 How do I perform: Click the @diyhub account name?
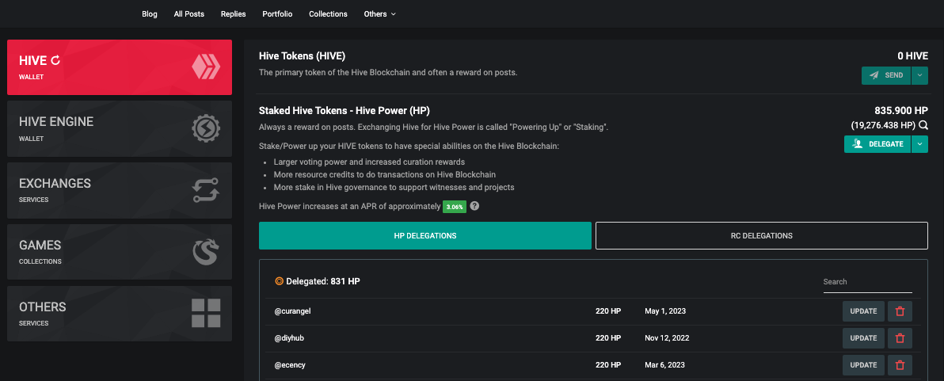point(289,338)
